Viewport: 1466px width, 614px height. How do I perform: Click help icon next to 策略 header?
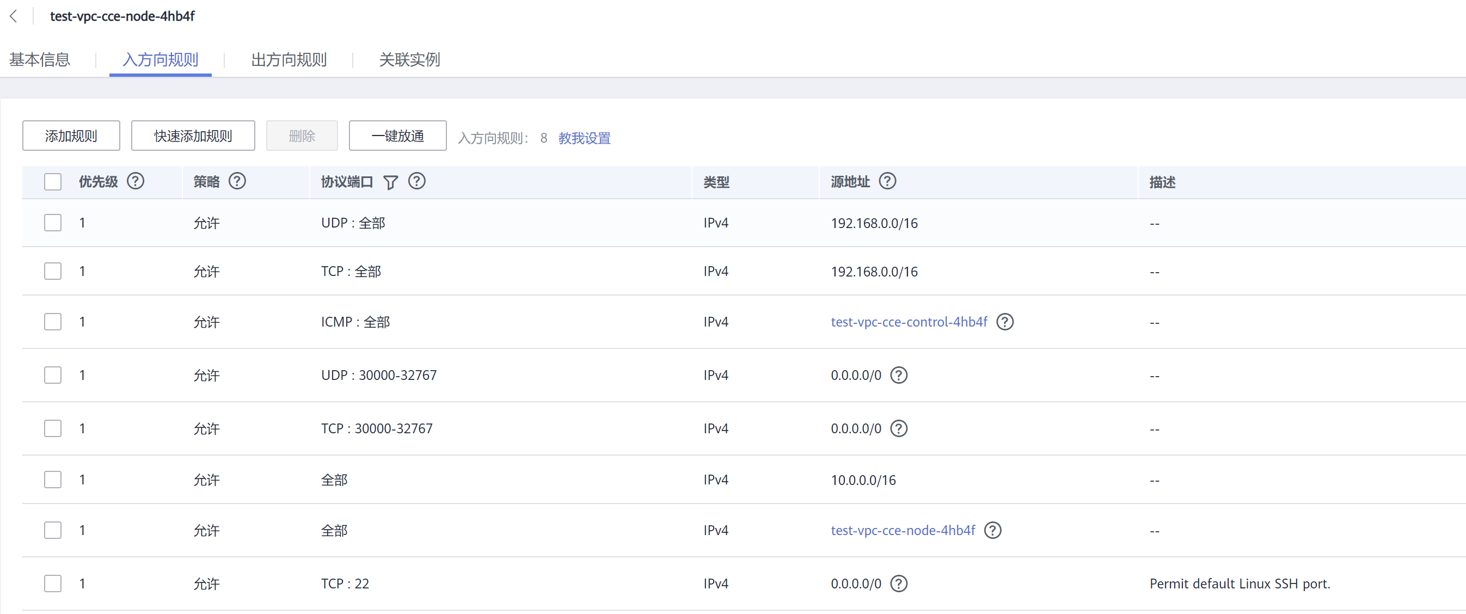point(237,181)
